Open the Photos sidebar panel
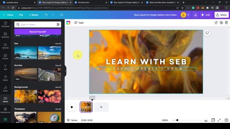Screen dimensions: 230x129 click(5, 57)
